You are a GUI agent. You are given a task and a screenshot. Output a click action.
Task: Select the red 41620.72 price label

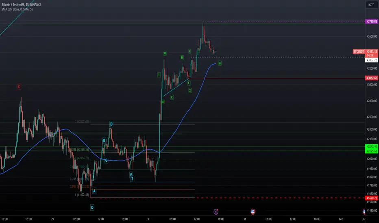[x=372, y=198]
